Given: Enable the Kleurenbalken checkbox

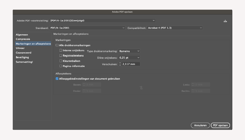Looking at the screenshot, I should pyautogui.click(x=61, y=61).
